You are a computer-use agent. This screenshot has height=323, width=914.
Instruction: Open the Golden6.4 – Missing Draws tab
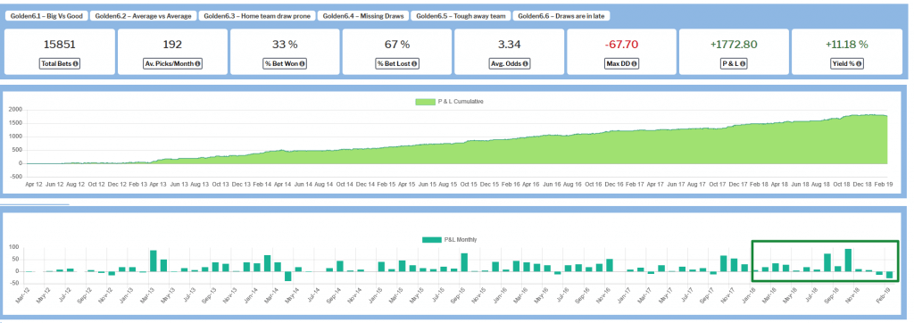[x=363, y=16]
